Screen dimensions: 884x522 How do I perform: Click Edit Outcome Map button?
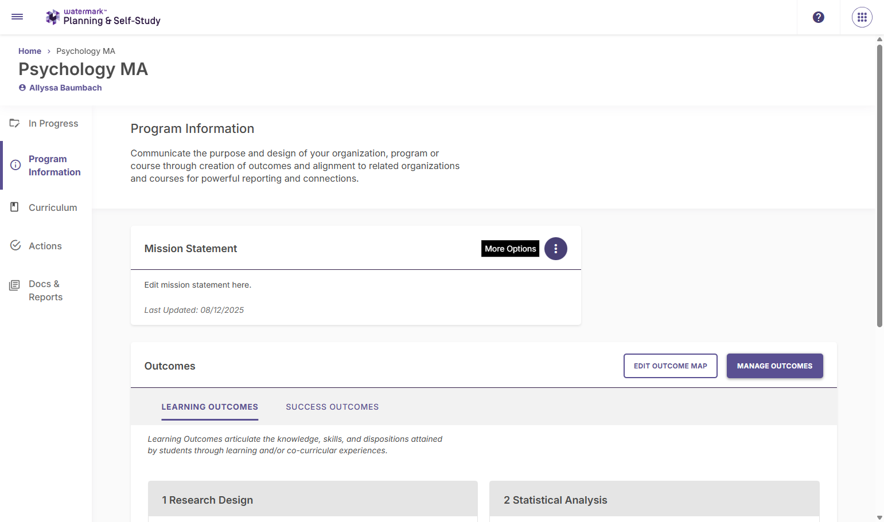pyautogui.click(x=671, y=366)
